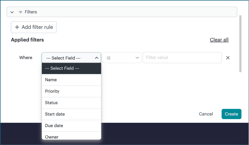Click the up chevron in Select Field box
Viewport: 249px width, 145px height.
[97, 58]
